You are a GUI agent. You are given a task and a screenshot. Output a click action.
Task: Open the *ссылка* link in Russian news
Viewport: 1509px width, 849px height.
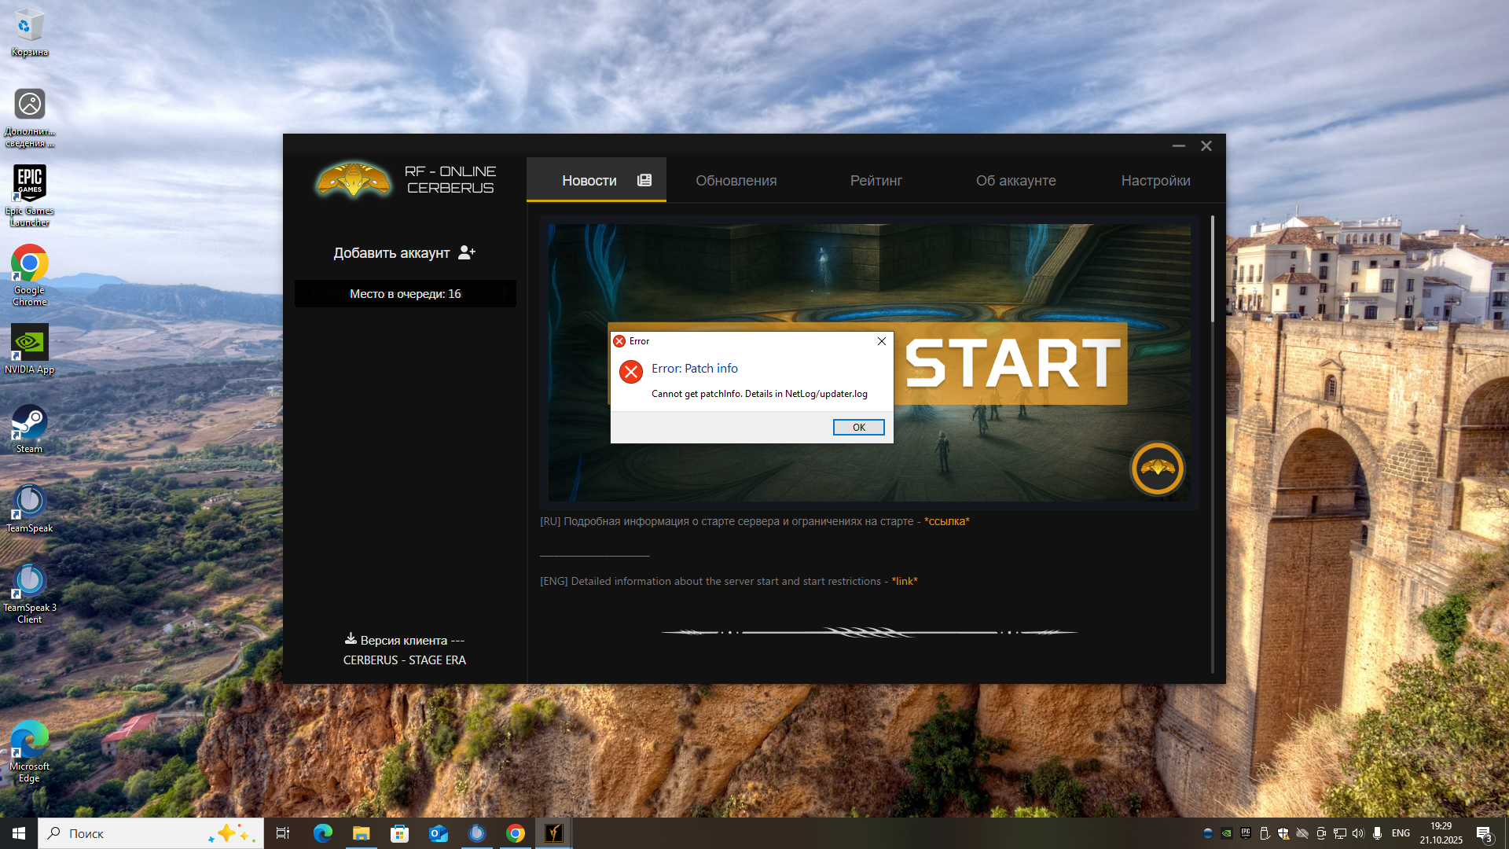click(x=946, y=521)
